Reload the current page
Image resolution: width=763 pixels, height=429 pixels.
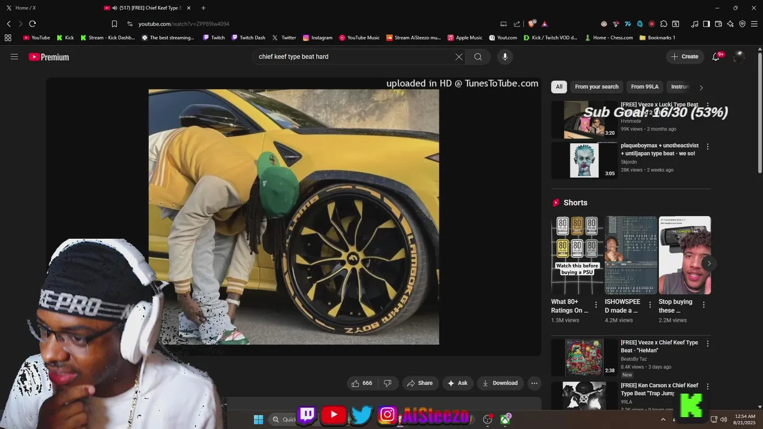[32, 24]
